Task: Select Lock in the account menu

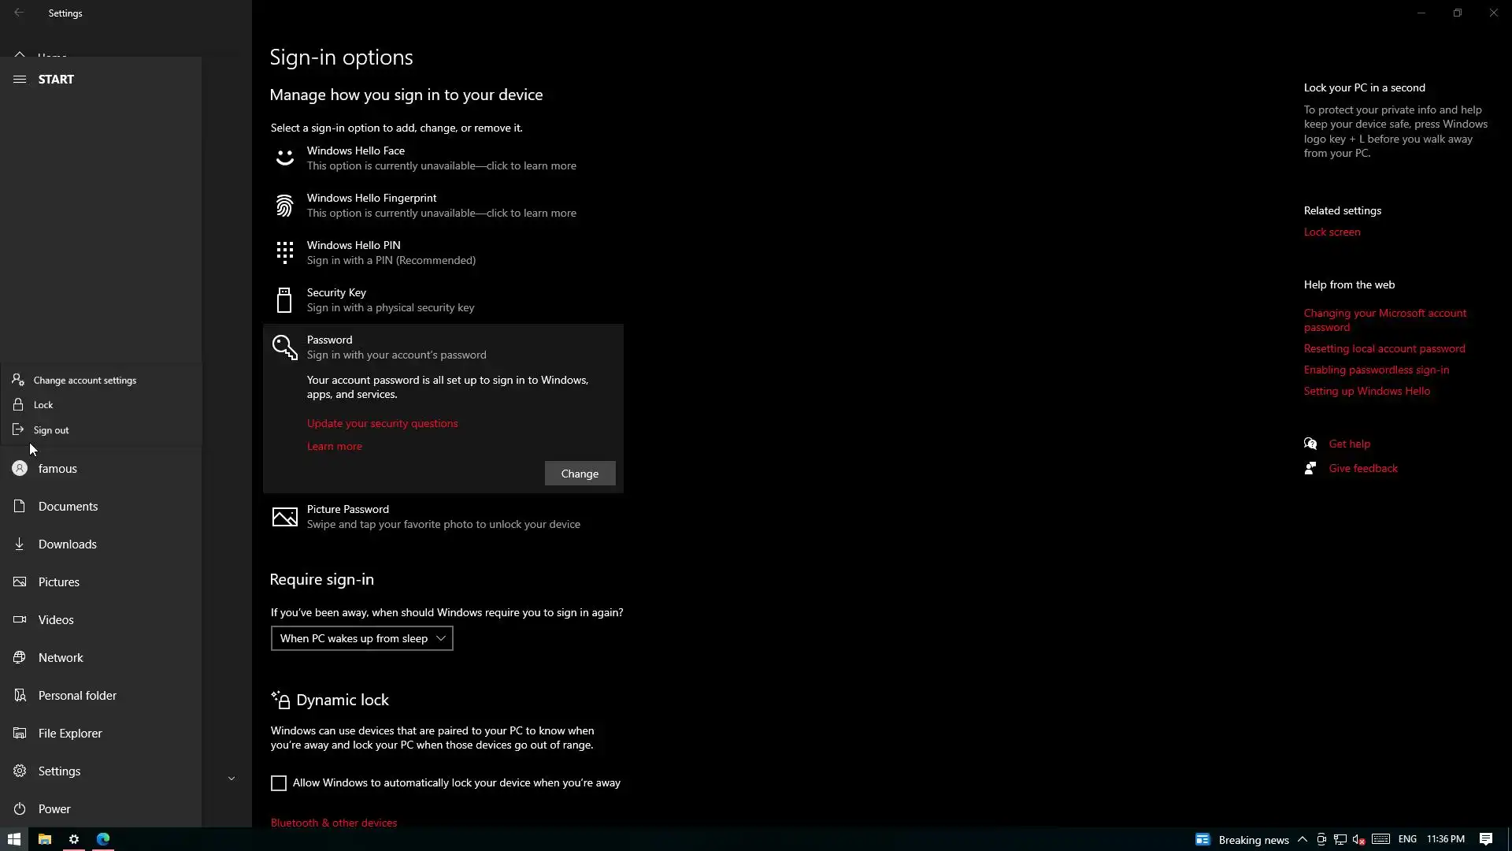Action: point(43,405)
